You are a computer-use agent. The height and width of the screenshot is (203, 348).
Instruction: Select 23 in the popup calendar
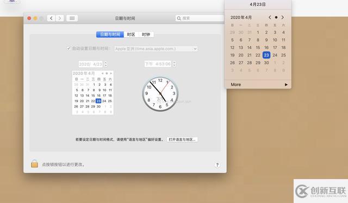click(266, 55)
